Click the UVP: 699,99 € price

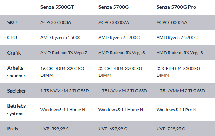coord(112,129)
